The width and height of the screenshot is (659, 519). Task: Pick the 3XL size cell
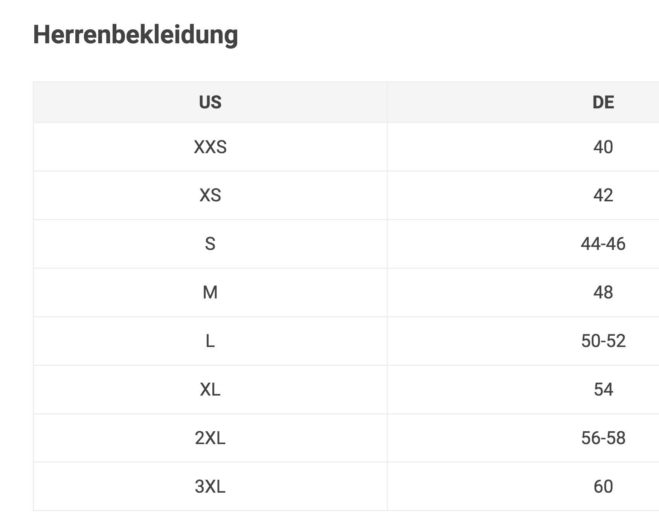210,487
